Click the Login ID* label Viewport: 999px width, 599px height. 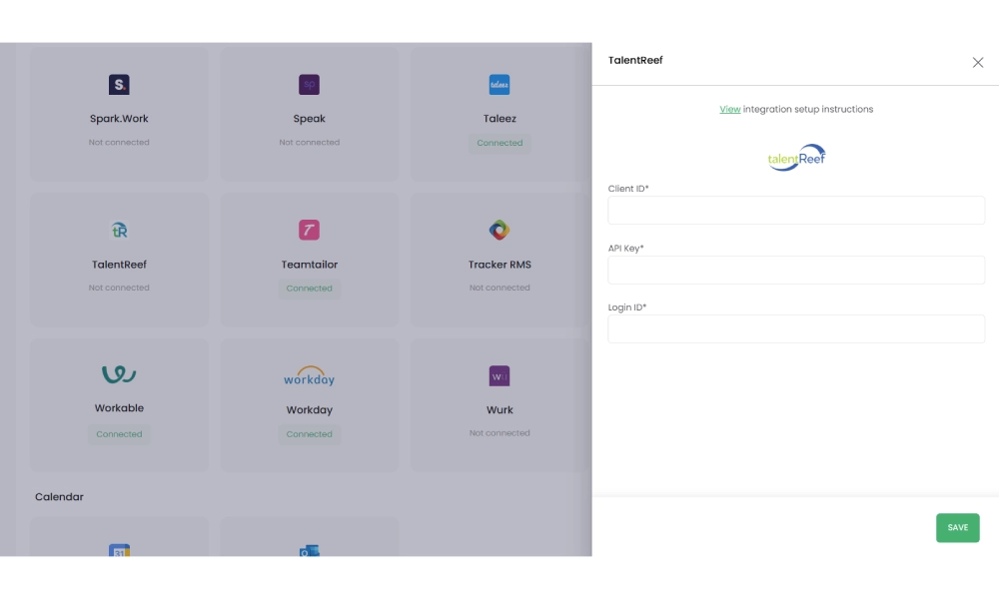coord(627,307)
